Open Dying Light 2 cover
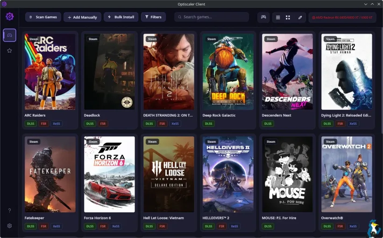The height and width of the screenshot is (238, 383). point(347,71)
